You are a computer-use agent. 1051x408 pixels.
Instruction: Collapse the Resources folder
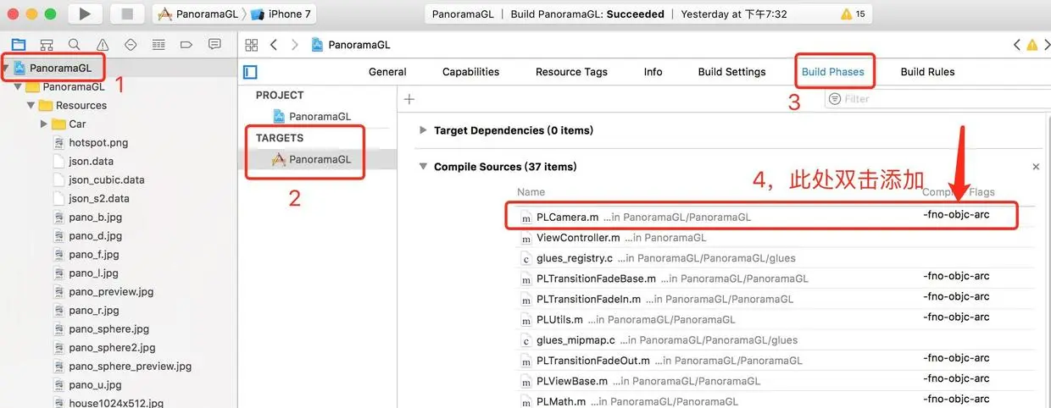click(31, 105)
